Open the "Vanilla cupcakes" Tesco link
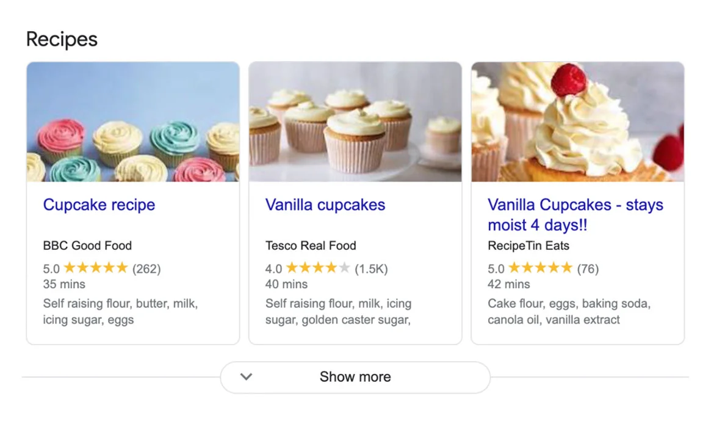This screenshot has height=424, width=714. 325,205
